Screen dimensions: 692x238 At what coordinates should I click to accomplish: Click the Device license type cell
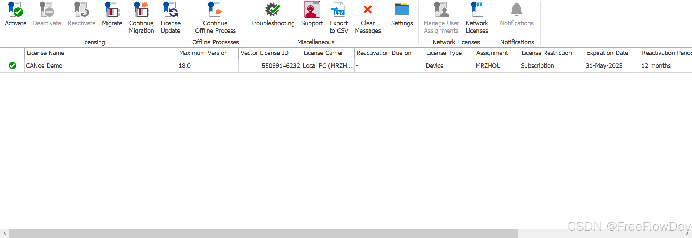tap(449, 66)
